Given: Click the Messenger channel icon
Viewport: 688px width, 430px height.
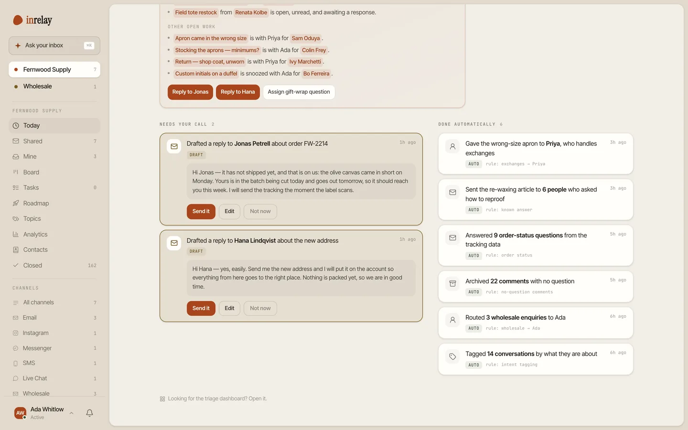Looking at the screenshot, I should coord(16,348).
